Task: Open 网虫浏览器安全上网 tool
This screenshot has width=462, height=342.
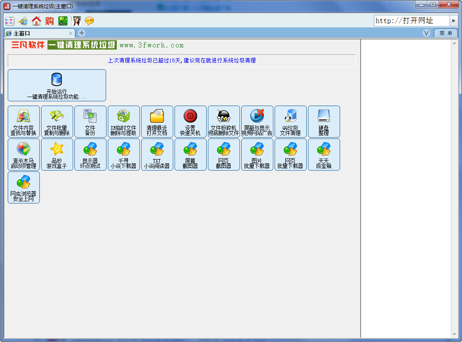Action: [24, 188]
